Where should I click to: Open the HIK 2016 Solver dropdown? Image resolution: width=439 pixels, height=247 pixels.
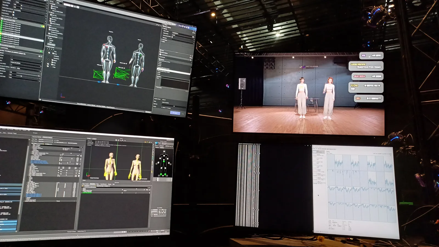[x=72, y=149]
